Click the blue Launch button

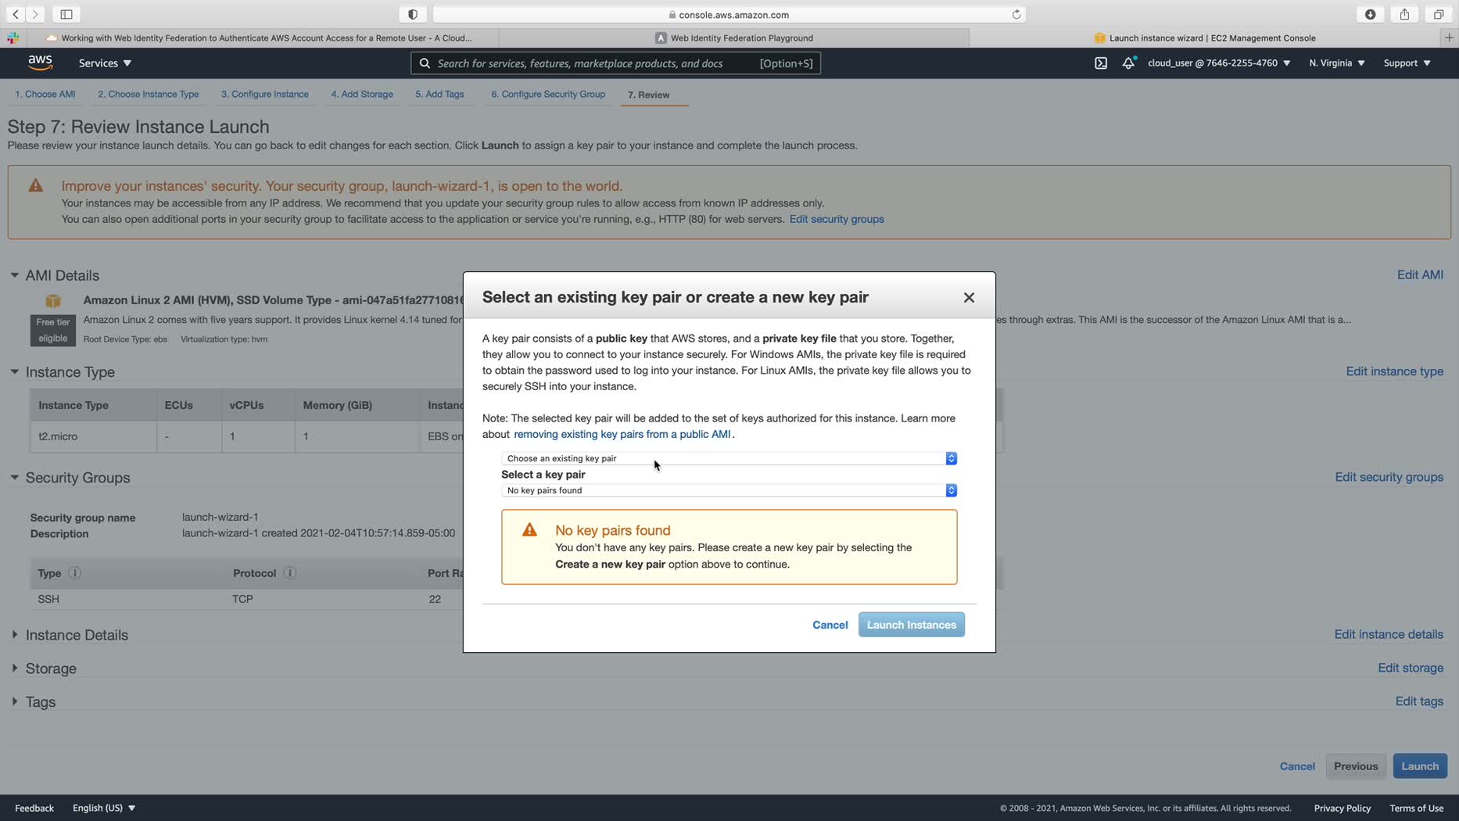pyautogui.click(x=1420, y=766)
